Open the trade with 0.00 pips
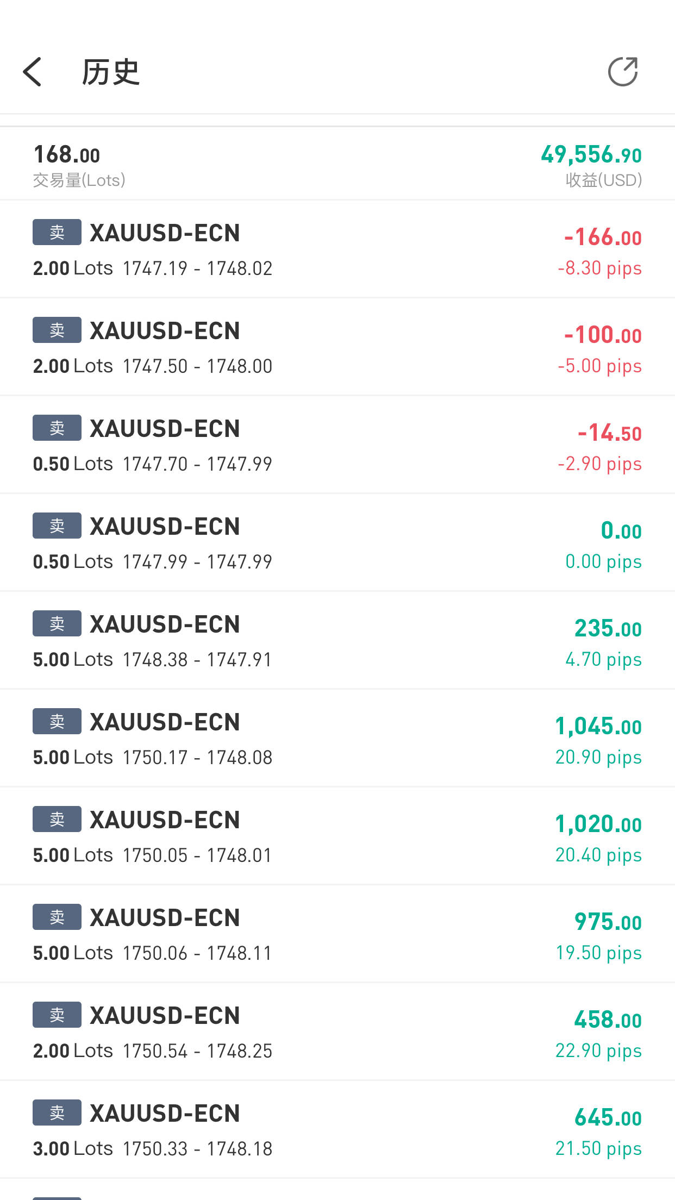This screenshot has height=1200, width=675. (337, 543)
